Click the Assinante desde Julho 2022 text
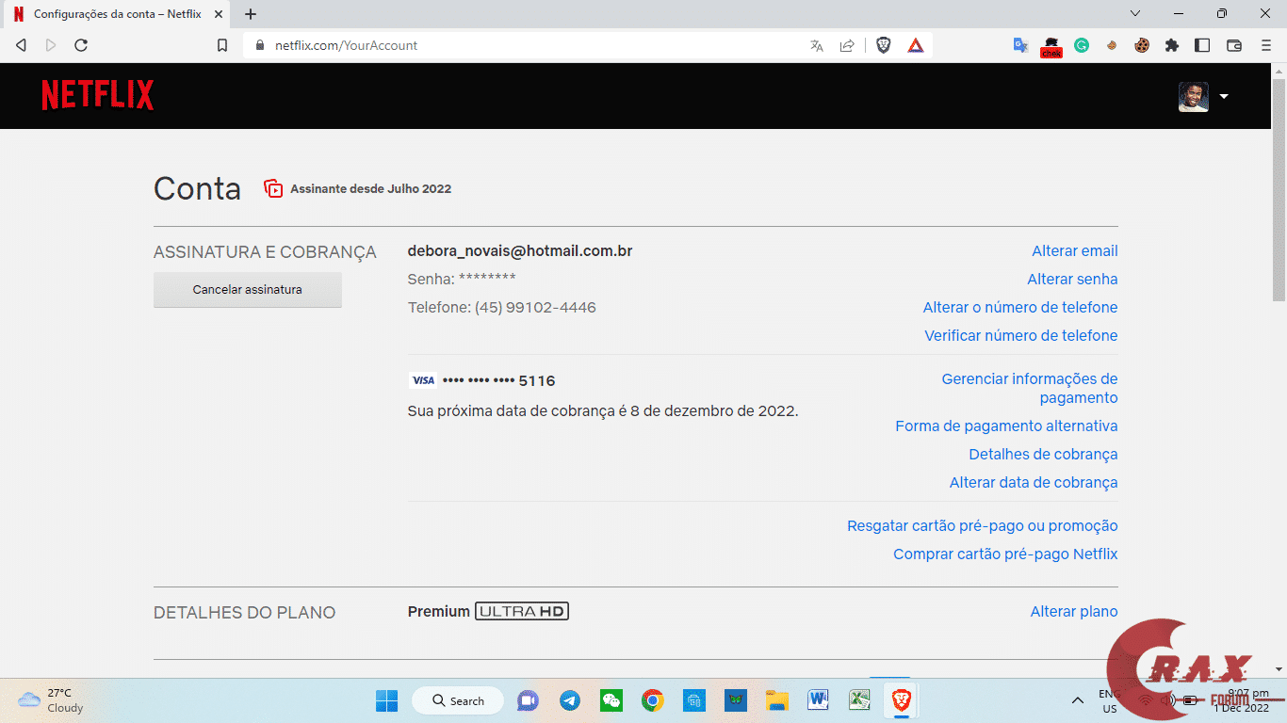 pyautogui.click(x=370, y=189)
